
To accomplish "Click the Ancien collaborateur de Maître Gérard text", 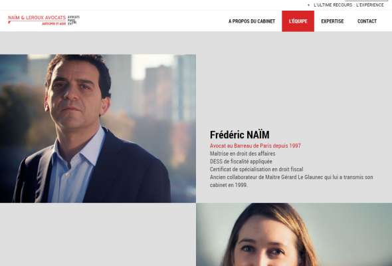I will (x=292, y=177).
